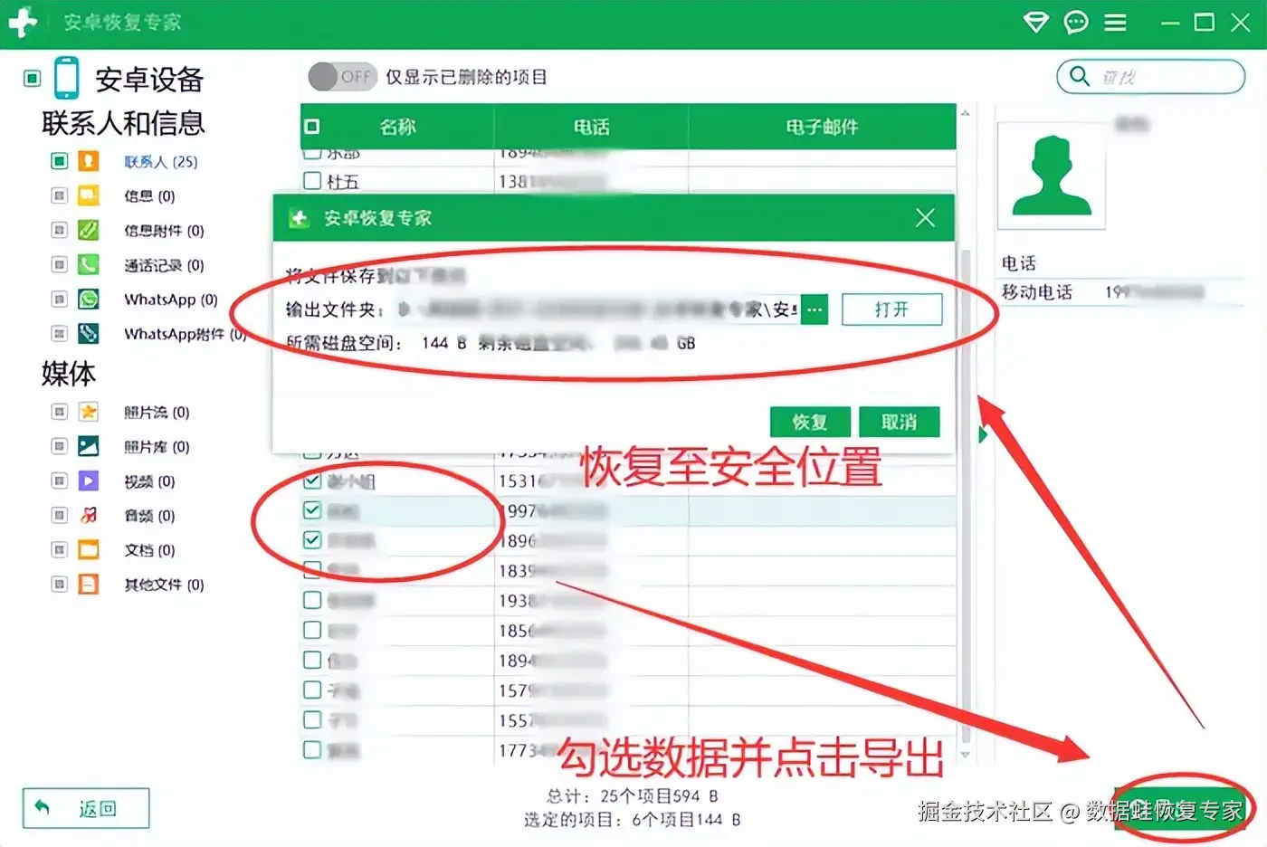This screenshot has height=847, width=1267.
Task: Click the diamond VIP icon in title bar
Action: point(1035,22)
